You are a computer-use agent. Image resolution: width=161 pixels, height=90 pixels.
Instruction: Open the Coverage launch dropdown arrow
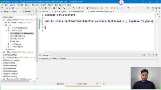[x=61, y=8]
